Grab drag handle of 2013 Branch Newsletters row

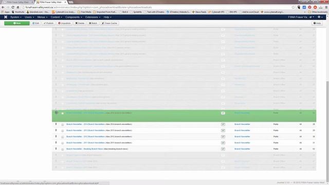[56, 130]
